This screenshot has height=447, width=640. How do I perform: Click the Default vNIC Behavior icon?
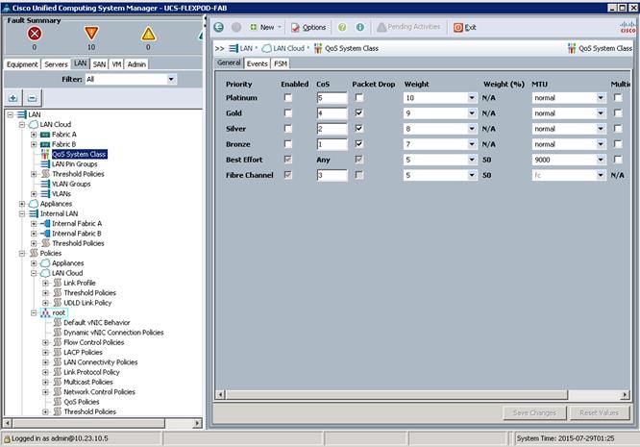[x=58, y=322]
